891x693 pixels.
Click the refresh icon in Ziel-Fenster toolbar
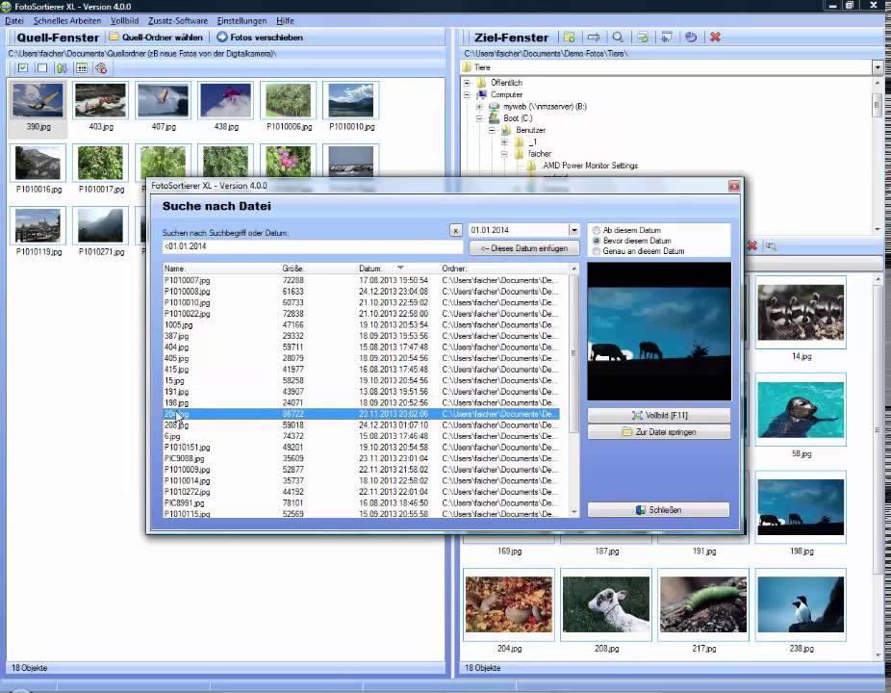click(691, 37)
